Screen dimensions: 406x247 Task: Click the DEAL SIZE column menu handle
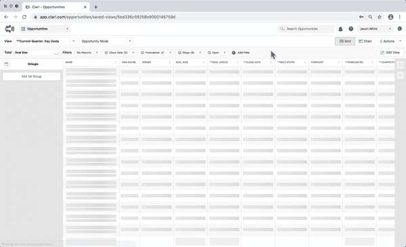[204, 62]
